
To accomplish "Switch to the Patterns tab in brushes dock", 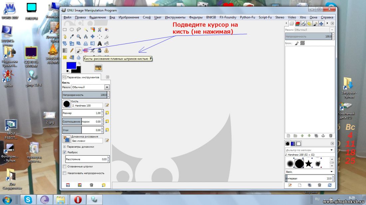I will coord(293,144).
